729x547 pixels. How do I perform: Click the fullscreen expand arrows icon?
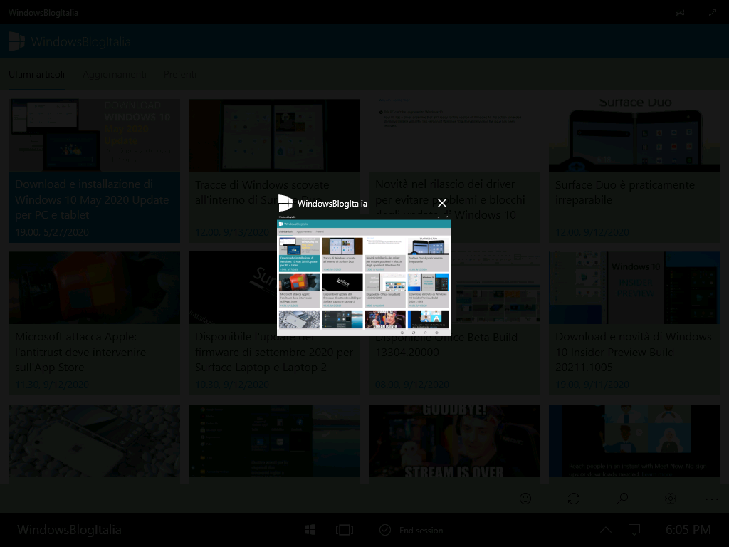pyautogui.click(x=712, y=13)
